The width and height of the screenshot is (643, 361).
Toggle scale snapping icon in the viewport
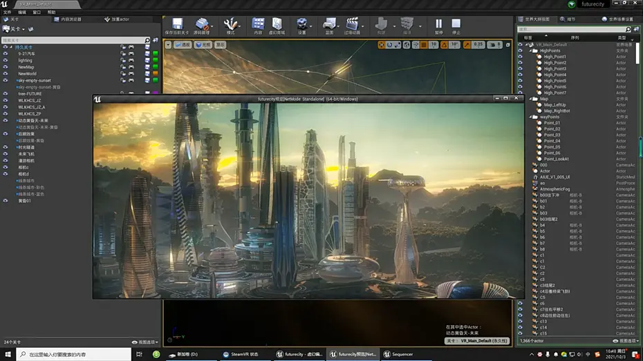pos(467,45)
